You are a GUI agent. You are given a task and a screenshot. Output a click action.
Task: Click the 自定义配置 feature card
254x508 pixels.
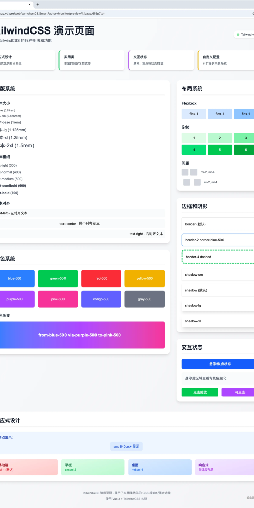click(226, 60)
